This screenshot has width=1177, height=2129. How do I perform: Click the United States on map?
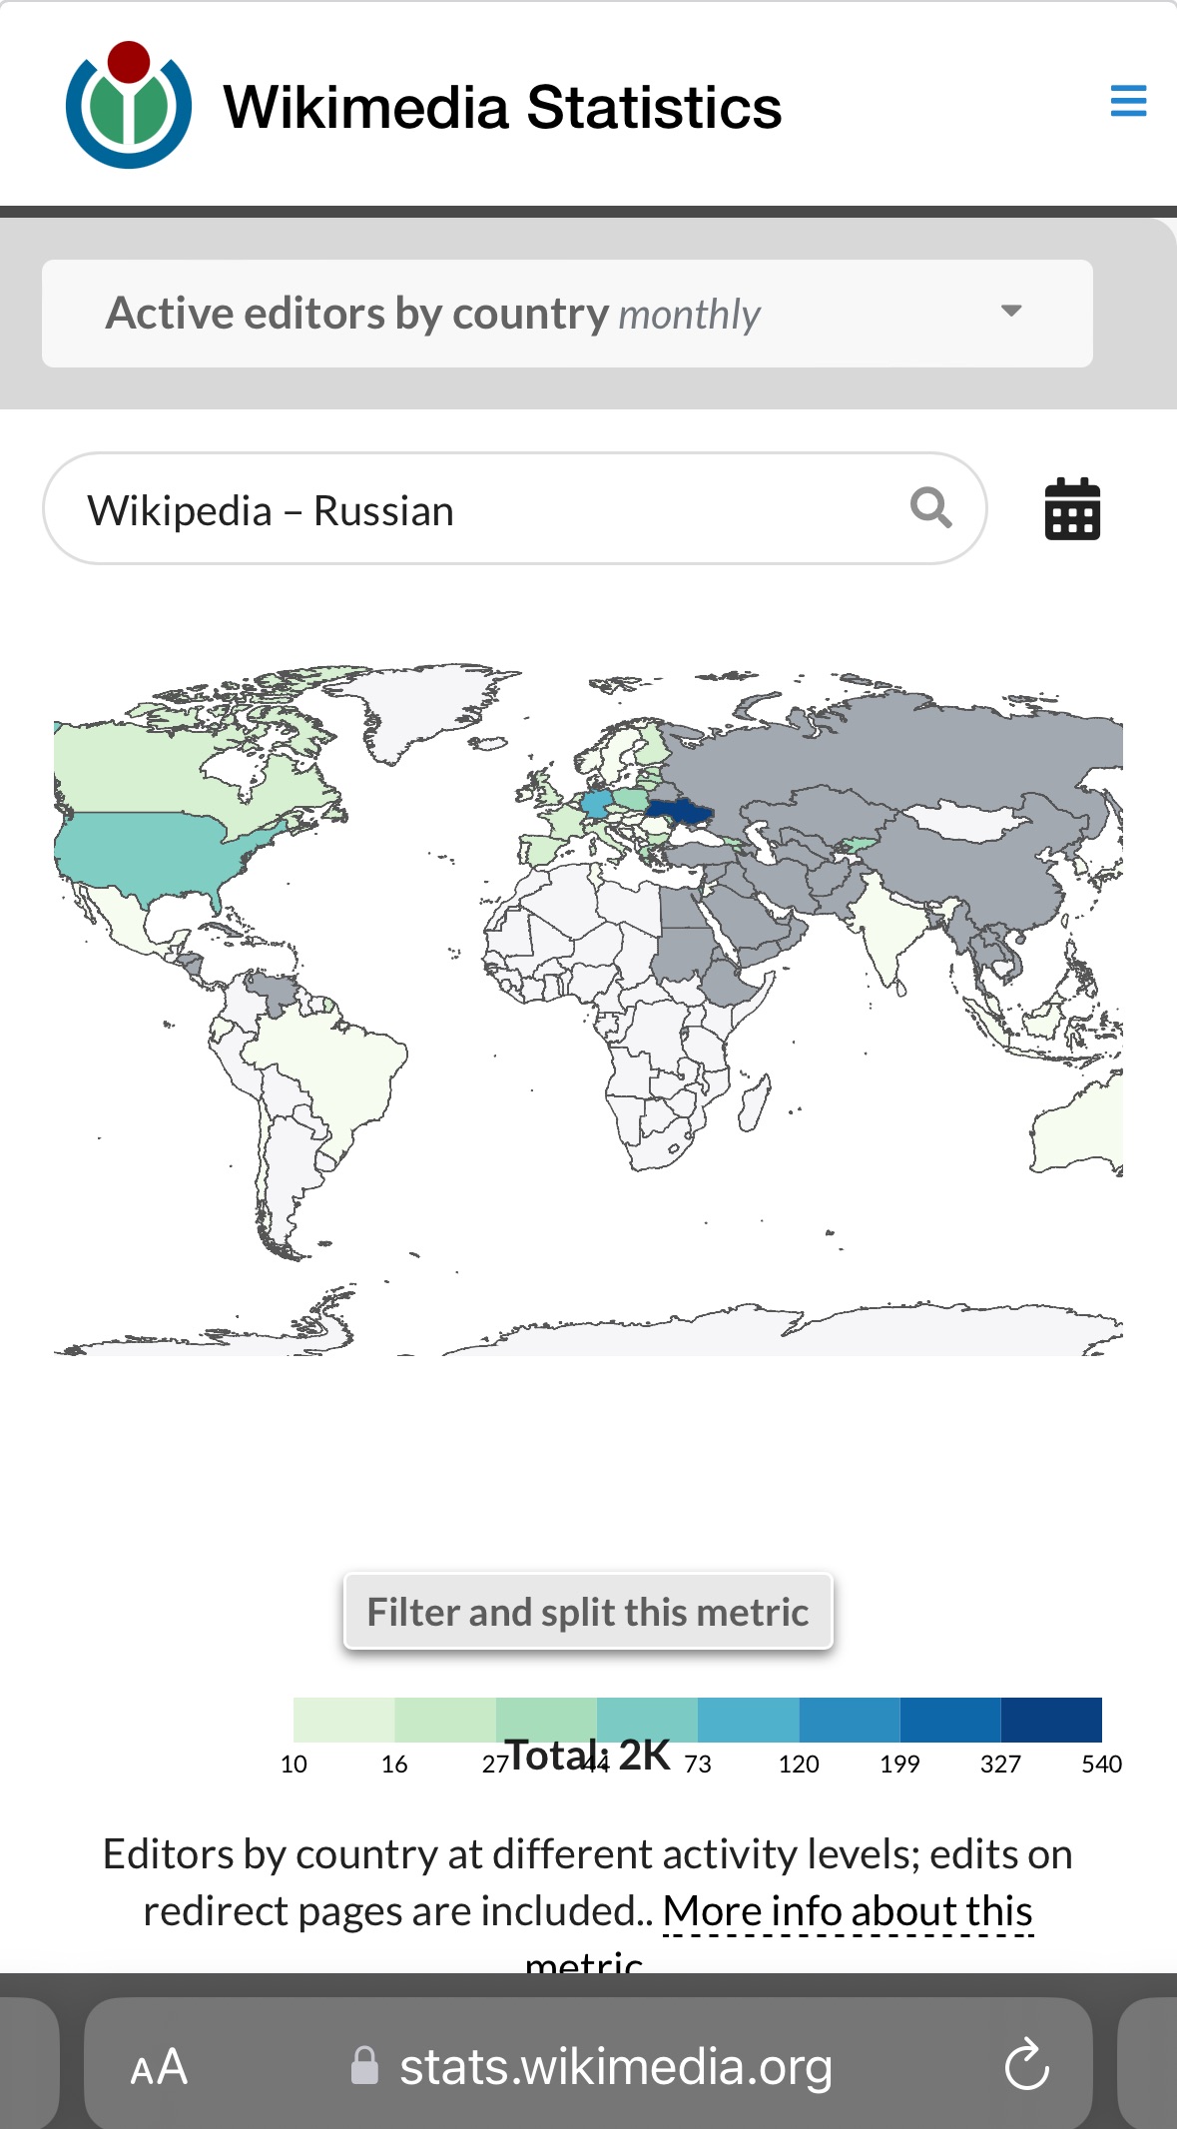pos(150,849)
